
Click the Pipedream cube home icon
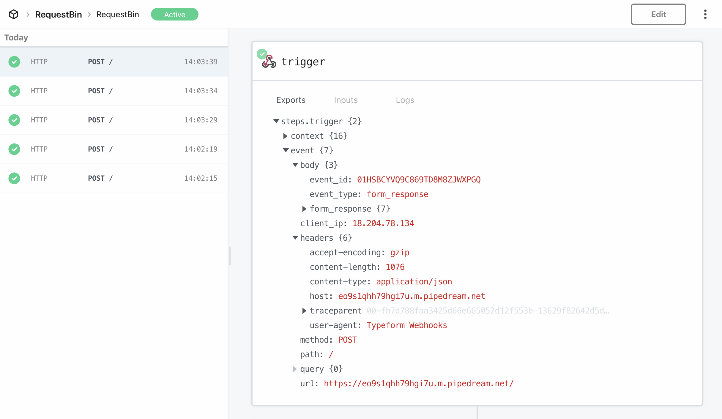point(14,14)
